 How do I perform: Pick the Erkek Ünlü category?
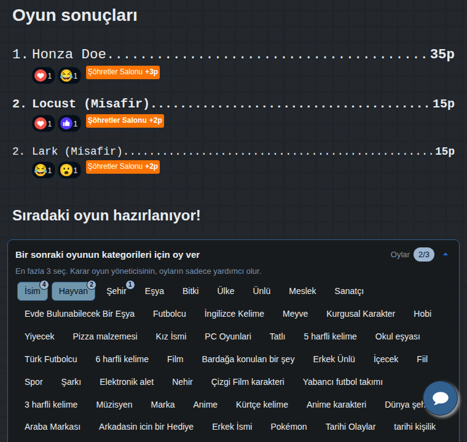coord(334,359)
